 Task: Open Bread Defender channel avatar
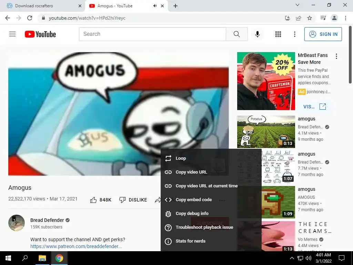pyautogui.click(x=17, y=223)
